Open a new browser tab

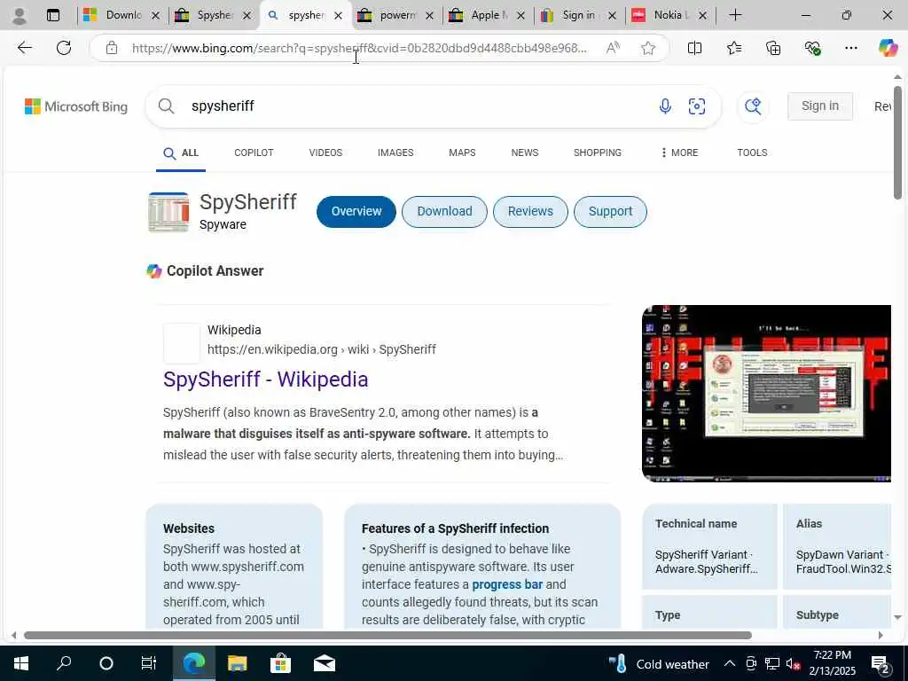[x=735, y=15]
